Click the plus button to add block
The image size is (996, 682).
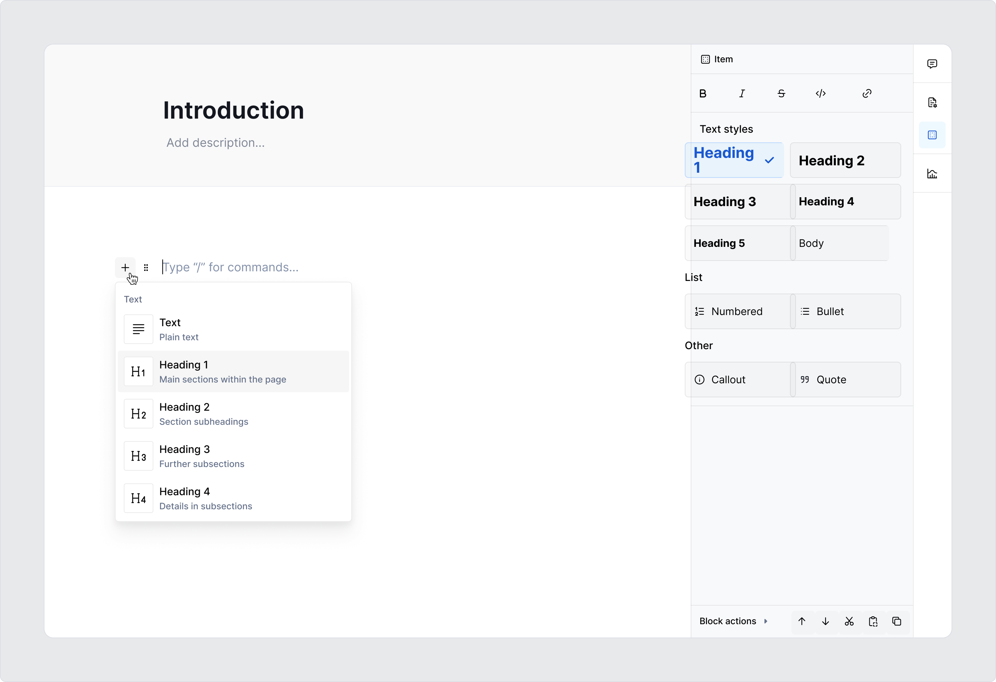pos(125,268)
